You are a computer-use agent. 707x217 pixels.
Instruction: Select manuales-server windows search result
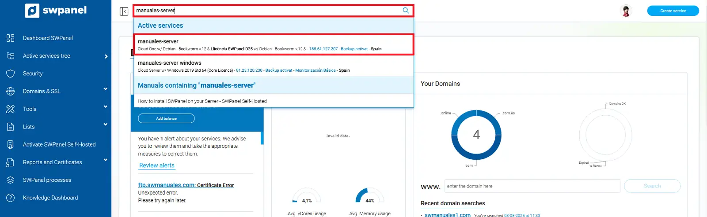273,66
